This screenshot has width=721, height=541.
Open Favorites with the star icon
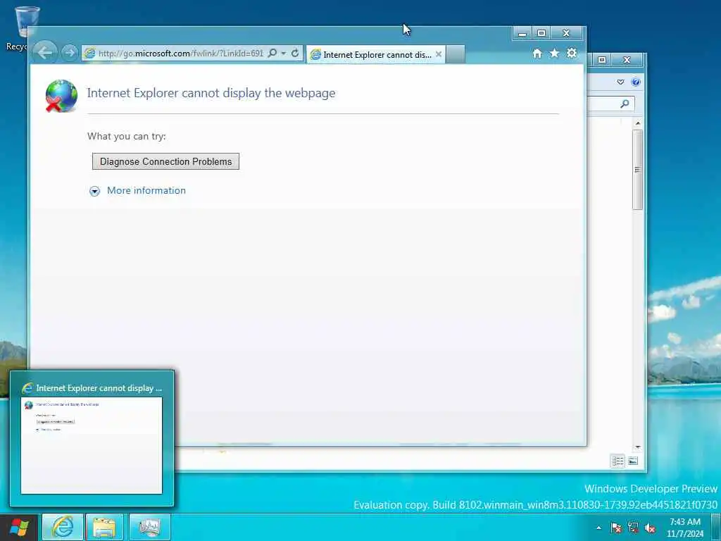[555, 54]
